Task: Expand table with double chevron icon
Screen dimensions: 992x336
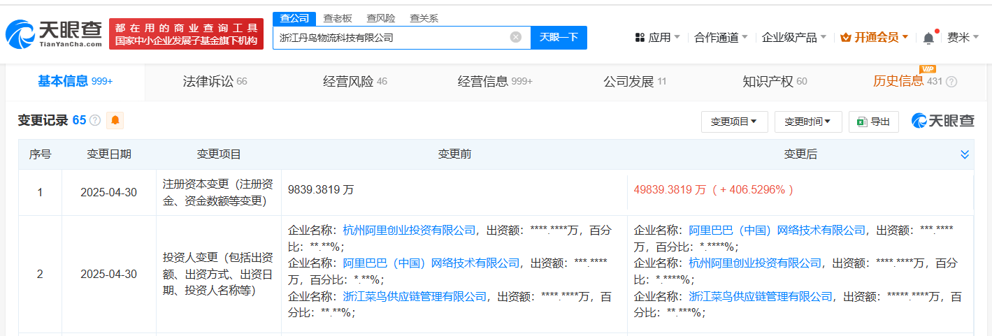Action: click(x=965, y=154)
